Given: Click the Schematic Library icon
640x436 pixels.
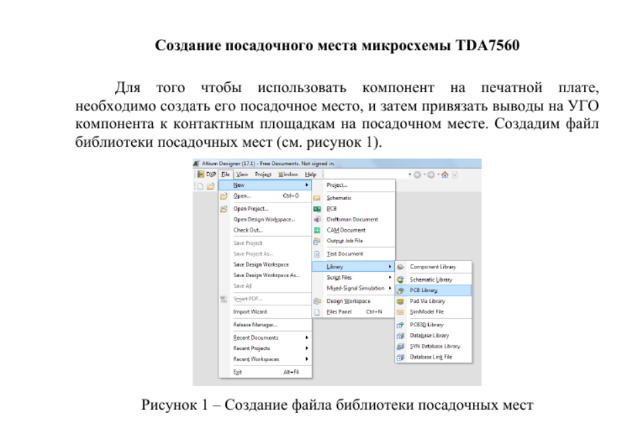Looking at the screenshot, I should tap(400, 279).
